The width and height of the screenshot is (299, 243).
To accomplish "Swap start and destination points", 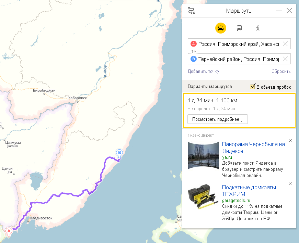I will click(194, 51).
